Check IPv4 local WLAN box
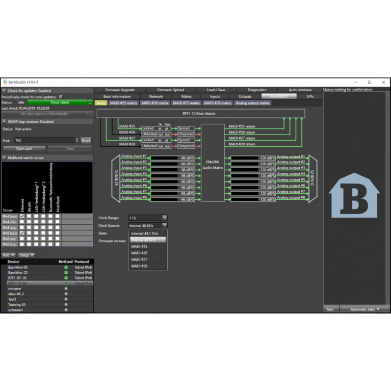The width and height of the screenshot is (391, 391). [29, 216]
